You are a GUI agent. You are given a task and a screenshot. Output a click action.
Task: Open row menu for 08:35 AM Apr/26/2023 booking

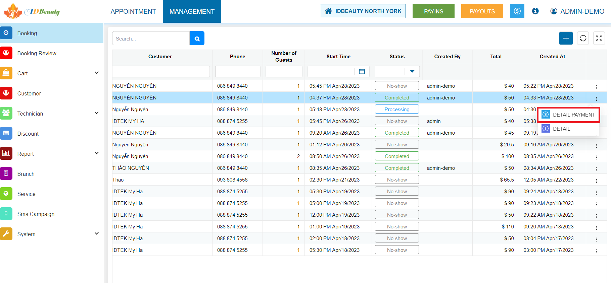coord(596,157)
